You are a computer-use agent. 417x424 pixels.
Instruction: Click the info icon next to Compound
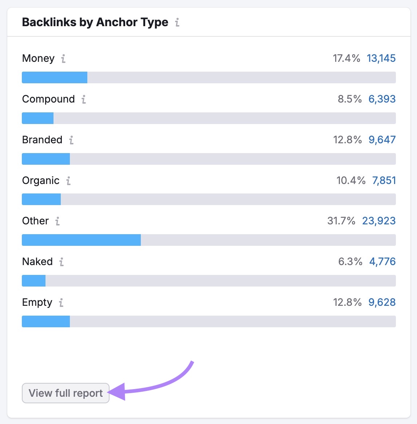point(84,99)
